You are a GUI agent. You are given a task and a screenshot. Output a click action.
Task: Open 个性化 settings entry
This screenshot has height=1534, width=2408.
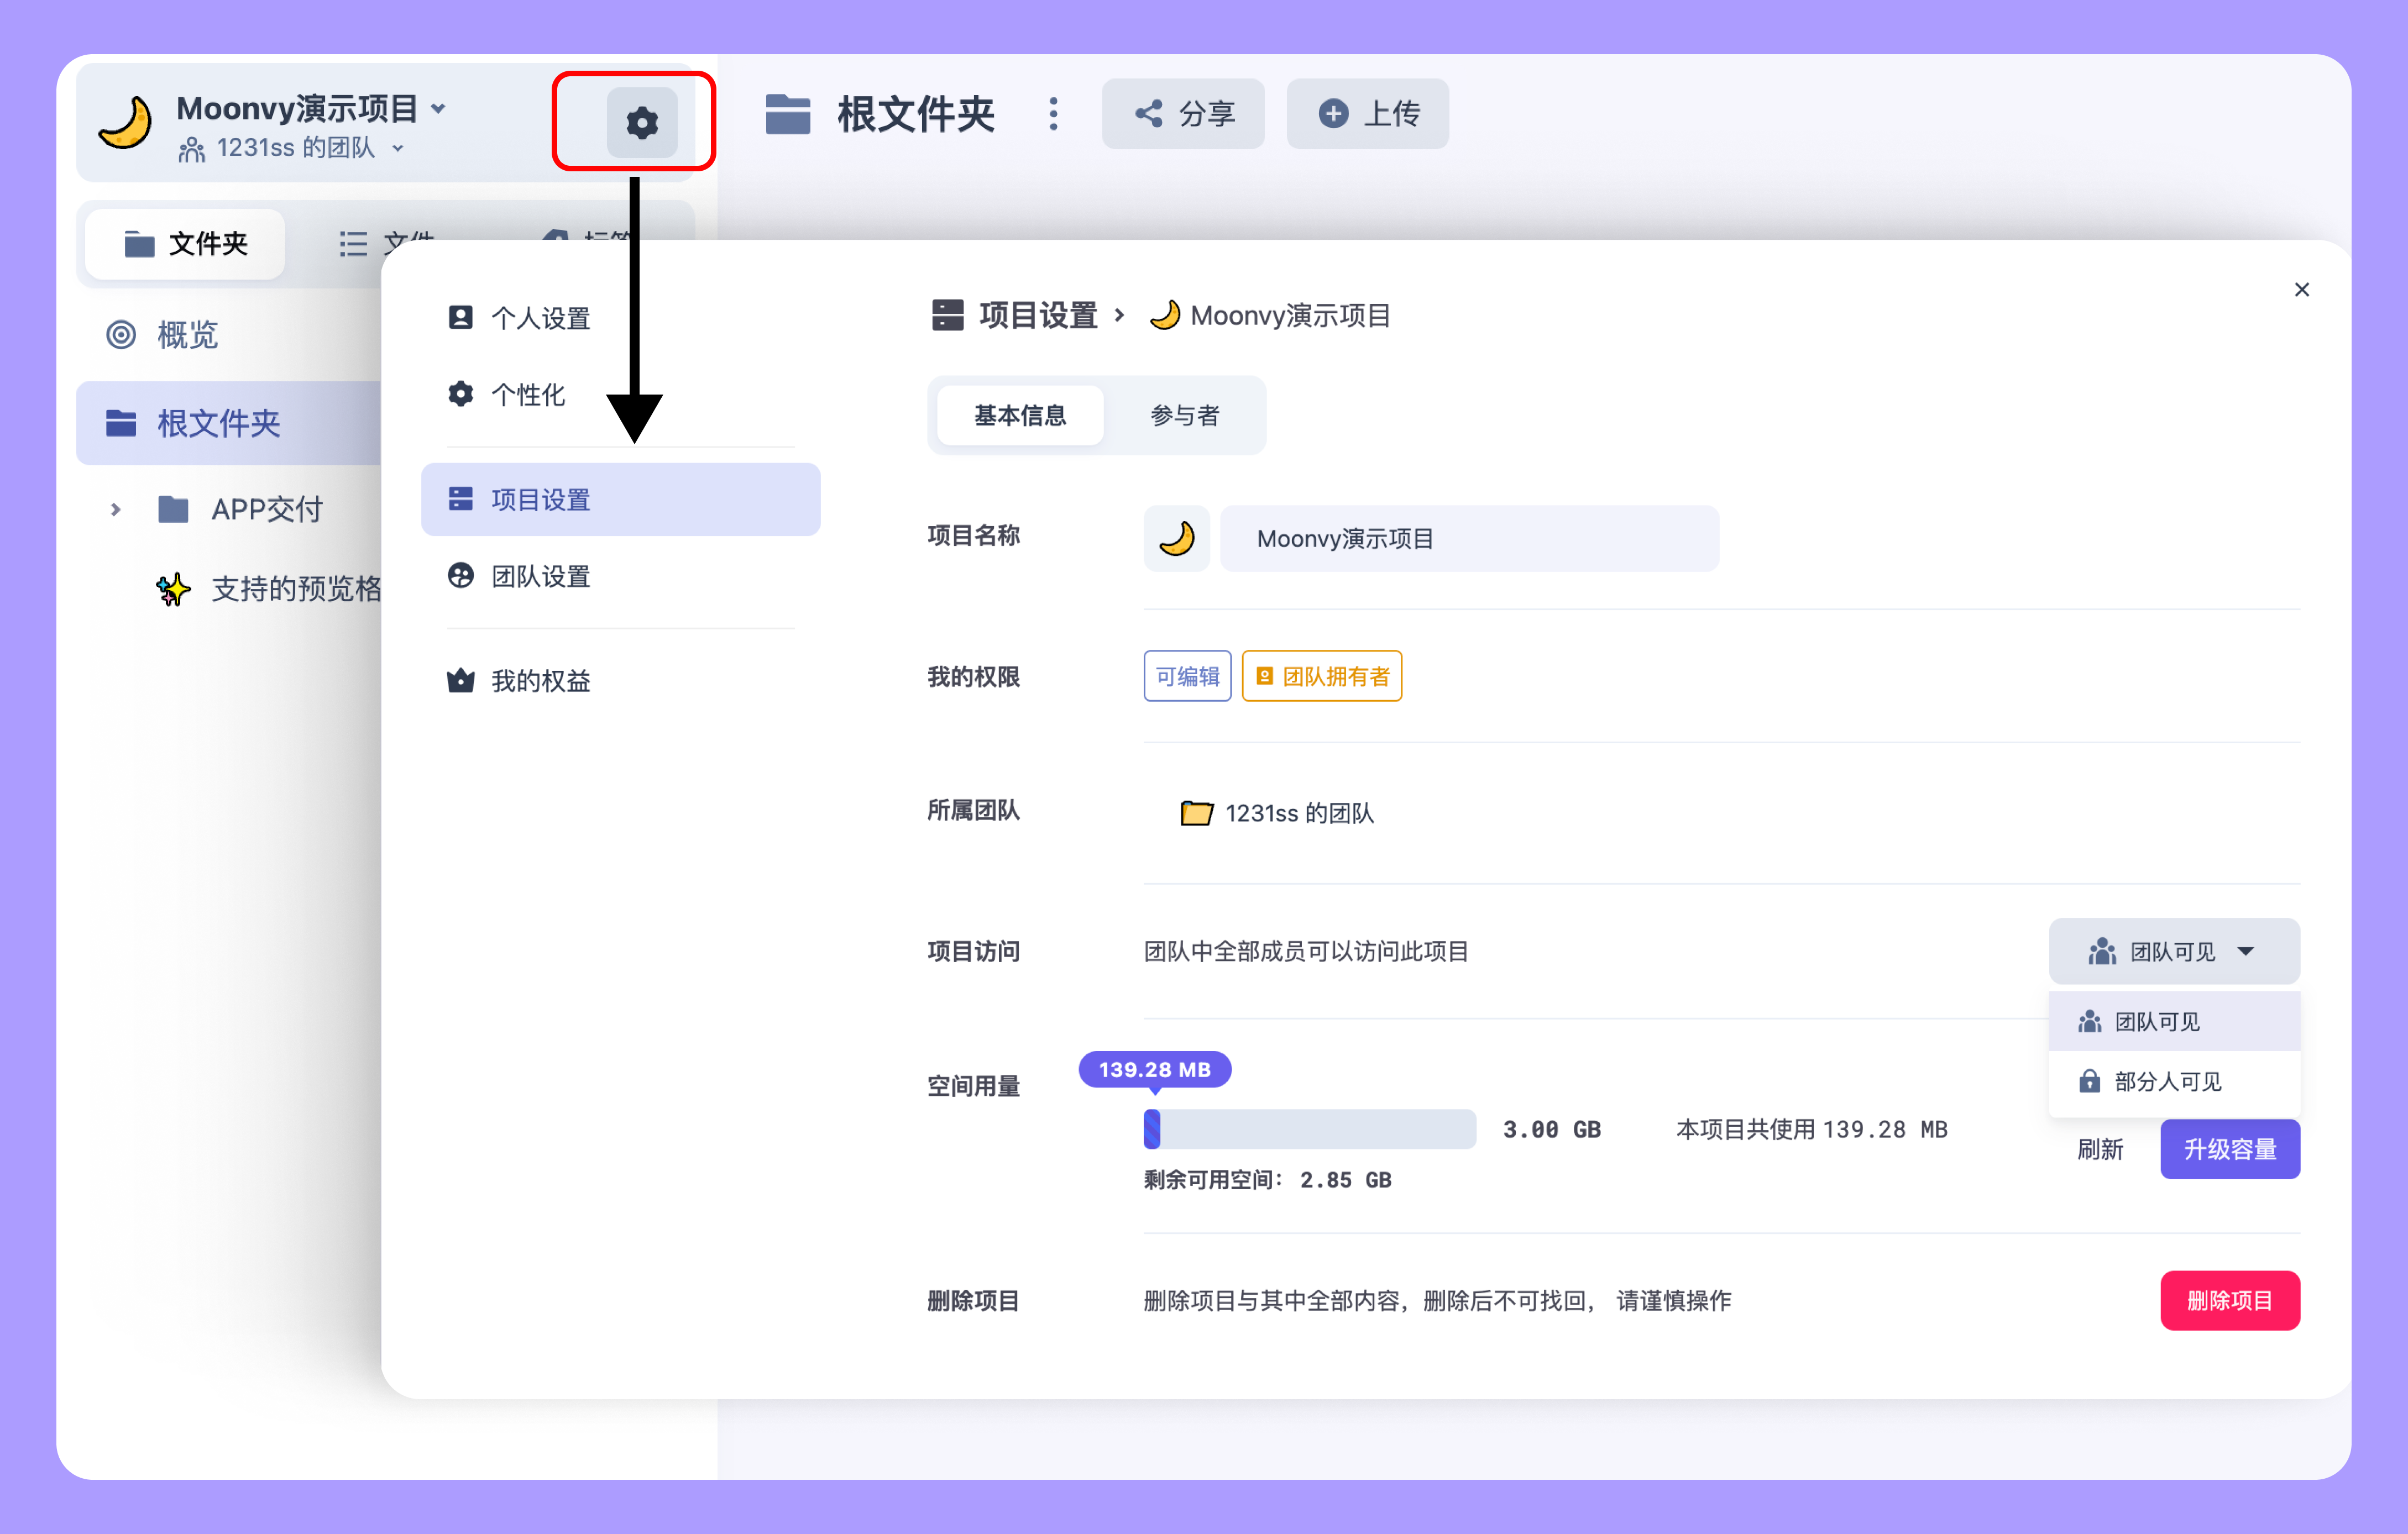coord(527,394)
